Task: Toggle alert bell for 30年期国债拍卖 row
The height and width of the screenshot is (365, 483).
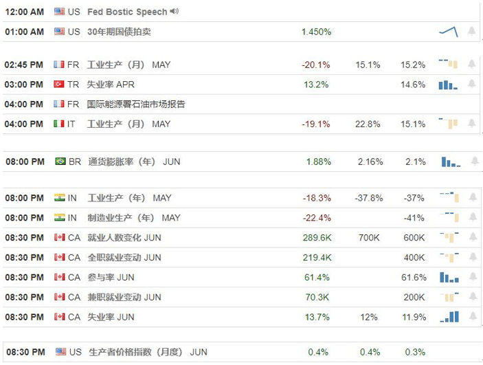Action: point(471,31)
